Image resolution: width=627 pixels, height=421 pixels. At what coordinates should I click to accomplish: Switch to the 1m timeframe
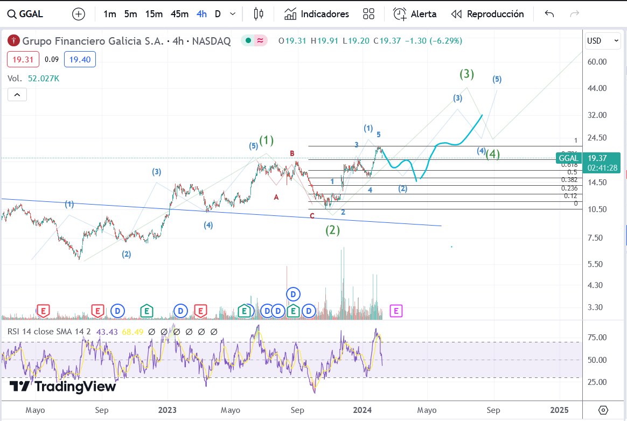tap(109, 14)
